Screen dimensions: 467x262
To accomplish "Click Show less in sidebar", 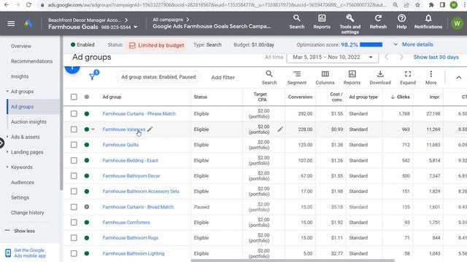I will pos(24,231).
